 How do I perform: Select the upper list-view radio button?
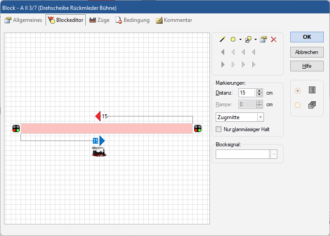pyautogui.click(x=298, y=91)
